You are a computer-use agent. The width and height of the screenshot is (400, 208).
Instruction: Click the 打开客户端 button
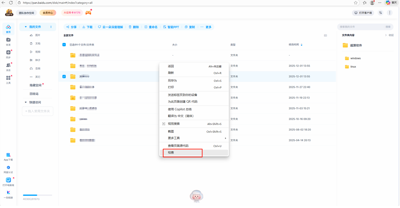click(x=363, y=13)
